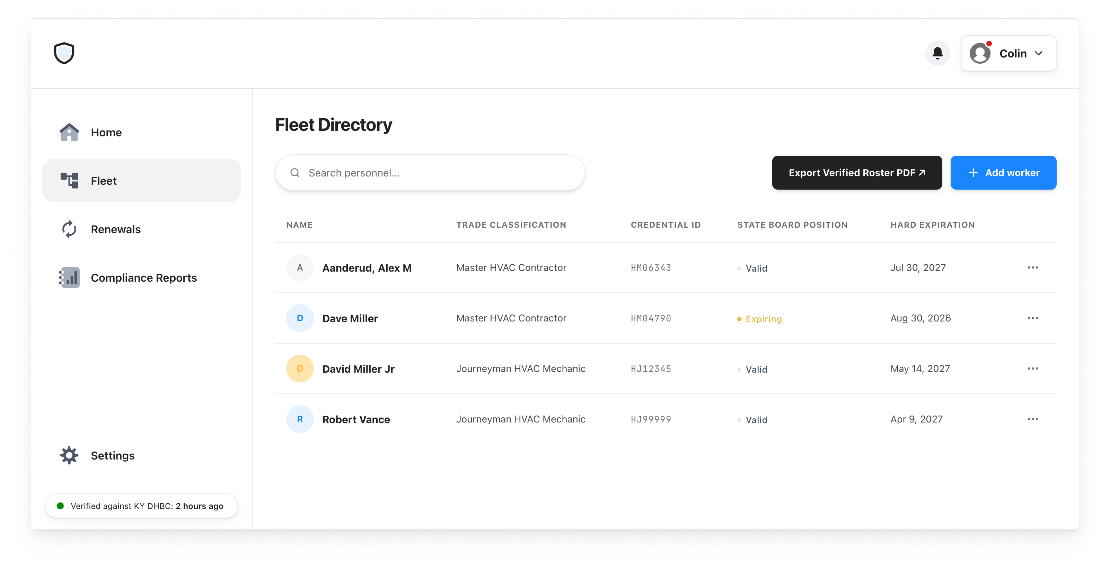Screen dimensions: 1110x573
Task: Click the Fleet hierarchy icon
Action: point(69,180)
